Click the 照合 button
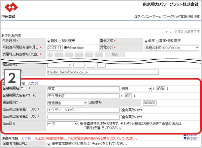This screenshot has height=148, width=202. pyautogui.click(x=115, y=55)
